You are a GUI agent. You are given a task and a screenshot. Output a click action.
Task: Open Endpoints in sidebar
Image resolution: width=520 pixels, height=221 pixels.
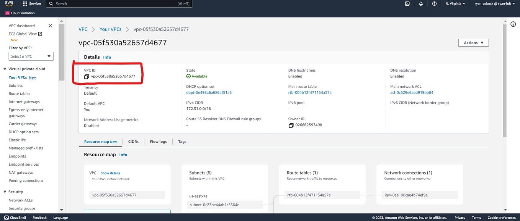[17, 156]
